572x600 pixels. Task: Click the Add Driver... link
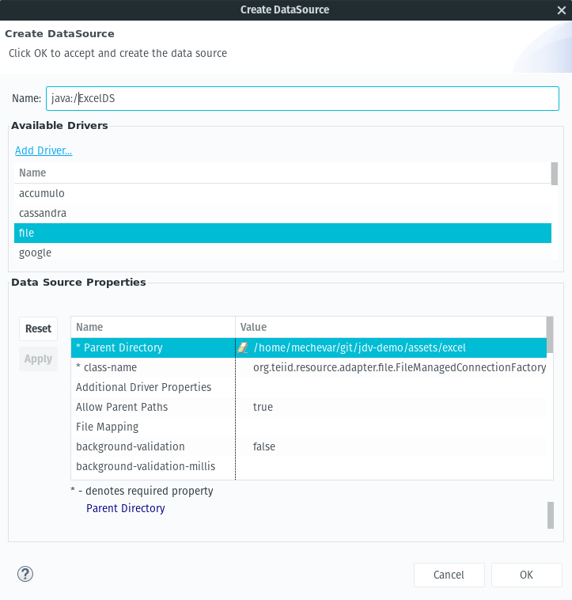pyautogui.click(x=44, y=150)
